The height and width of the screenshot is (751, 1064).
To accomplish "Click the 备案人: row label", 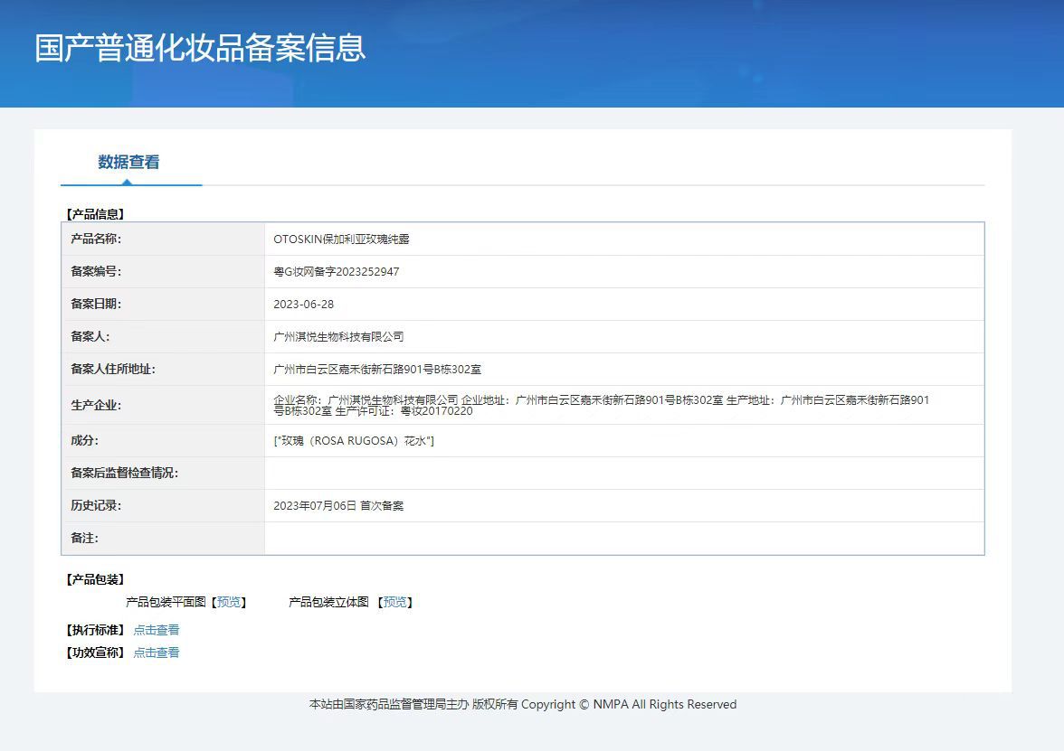I will [90, 336].
